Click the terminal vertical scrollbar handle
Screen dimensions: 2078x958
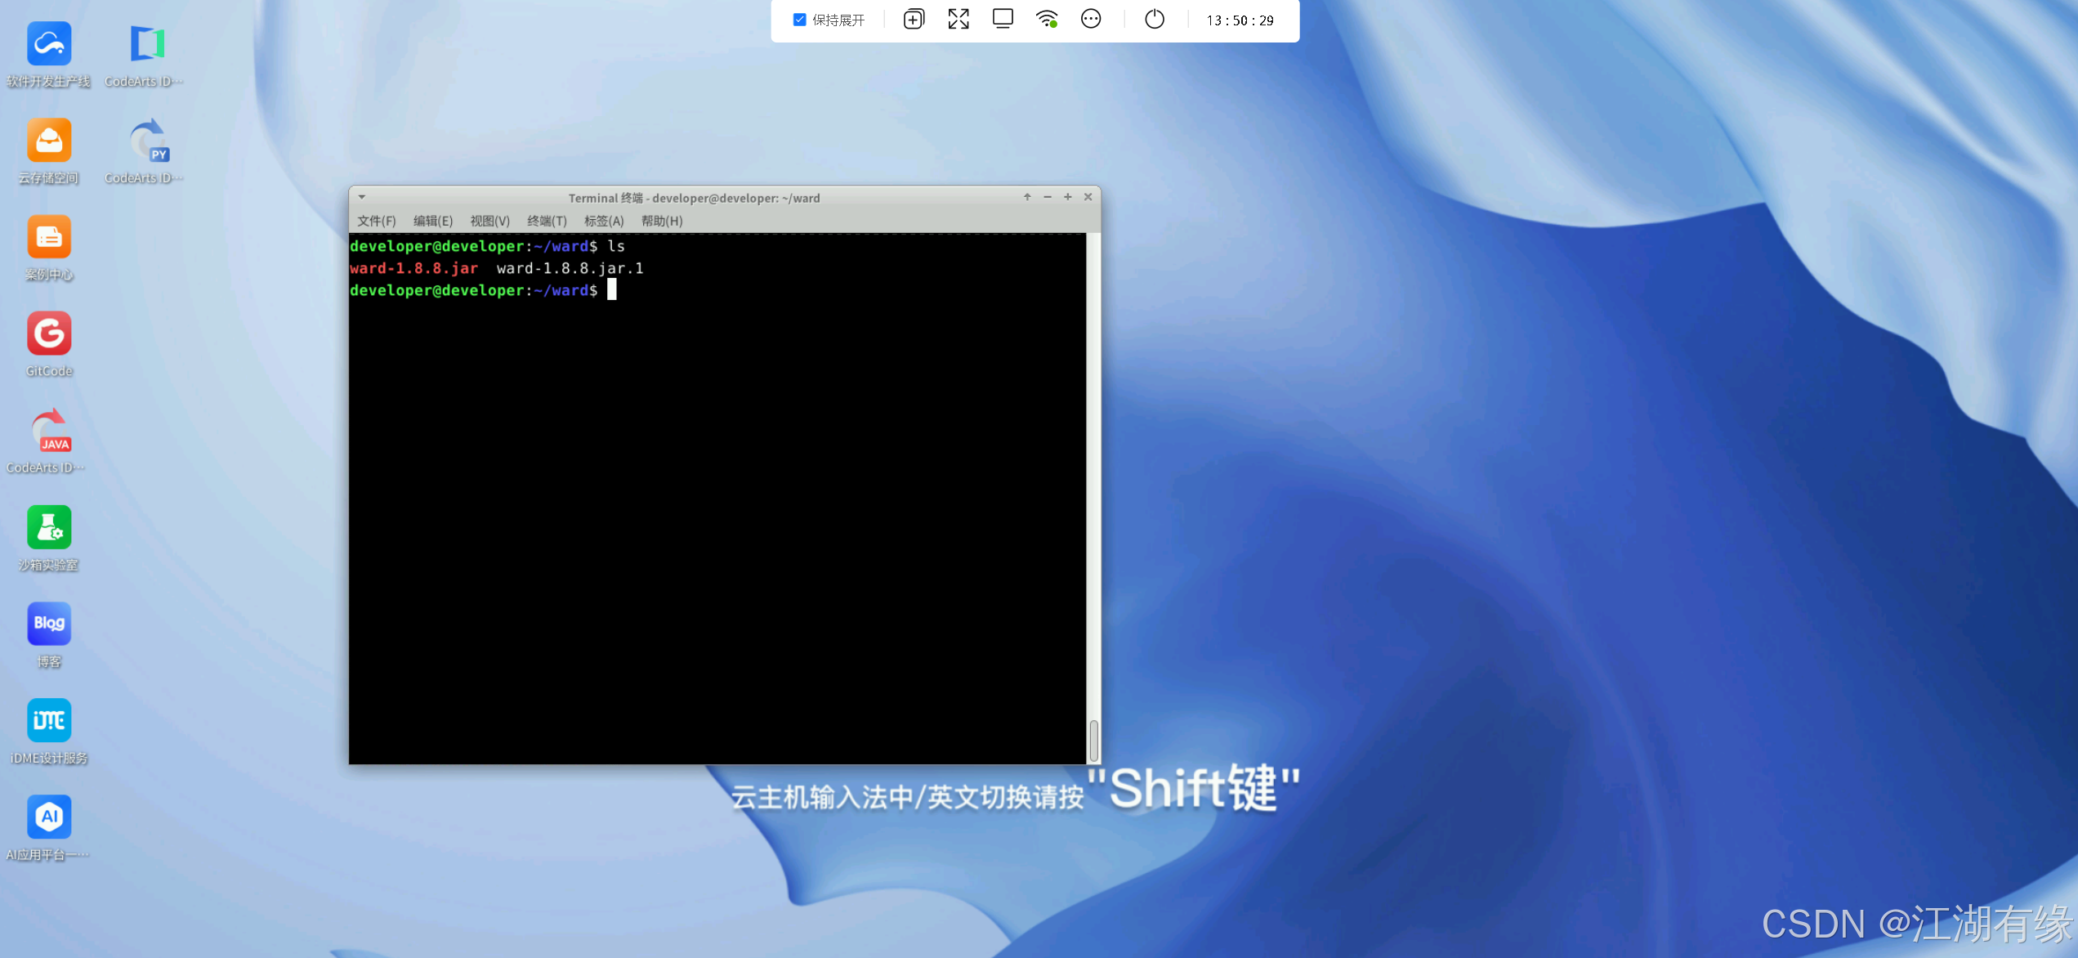click(x=1093, y=739)
